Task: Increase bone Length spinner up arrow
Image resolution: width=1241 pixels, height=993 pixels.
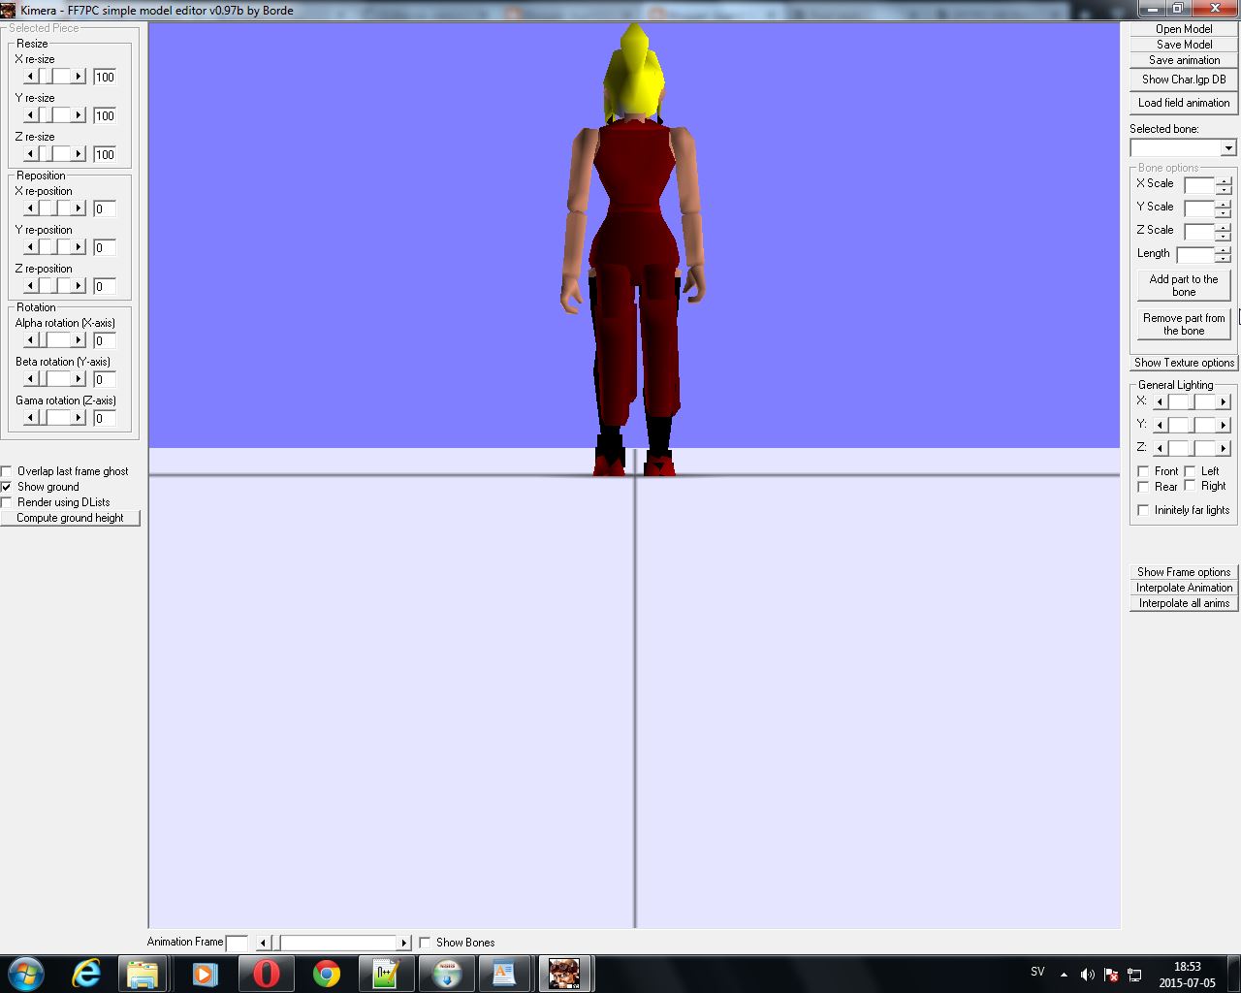Action: (1224, 251)
